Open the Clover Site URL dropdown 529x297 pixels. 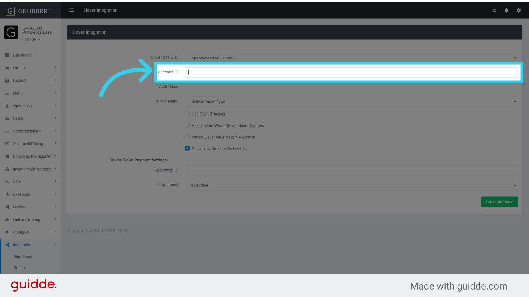(351, 58)
